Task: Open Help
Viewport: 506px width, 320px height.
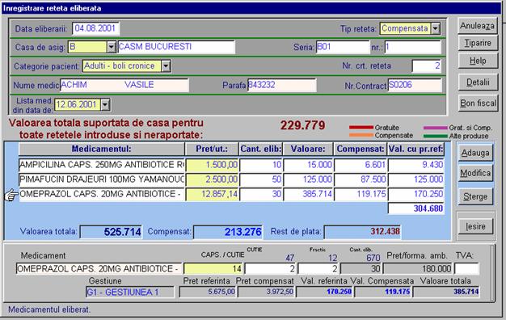Action: (477, 61)
